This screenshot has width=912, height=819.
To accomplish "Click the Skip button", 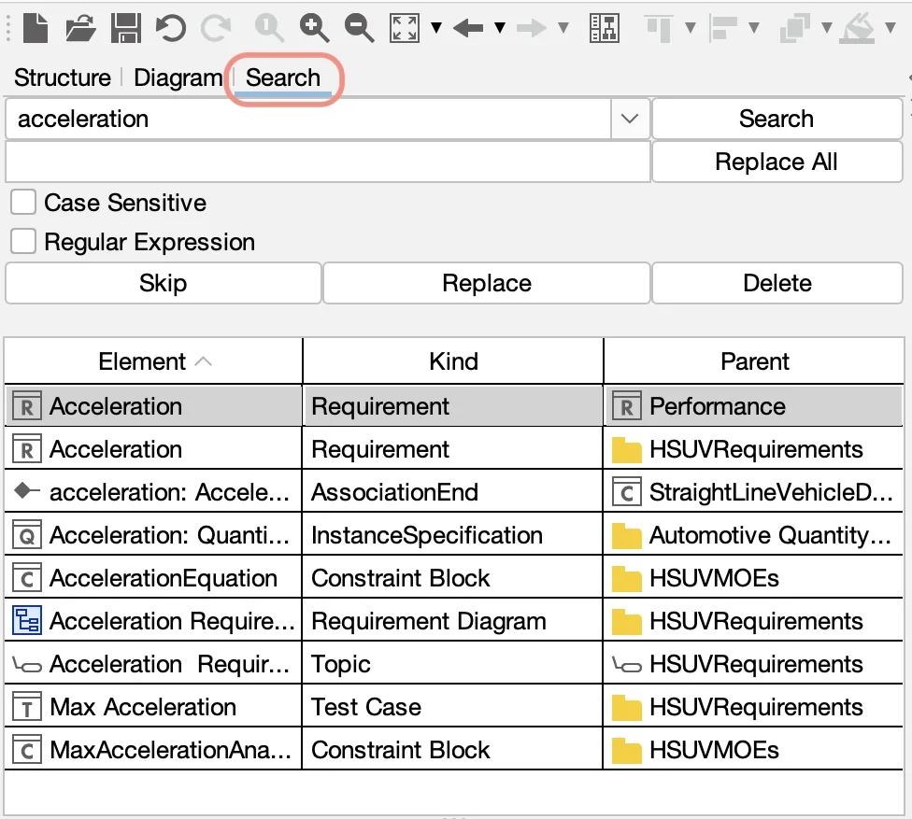I will 163,283.
